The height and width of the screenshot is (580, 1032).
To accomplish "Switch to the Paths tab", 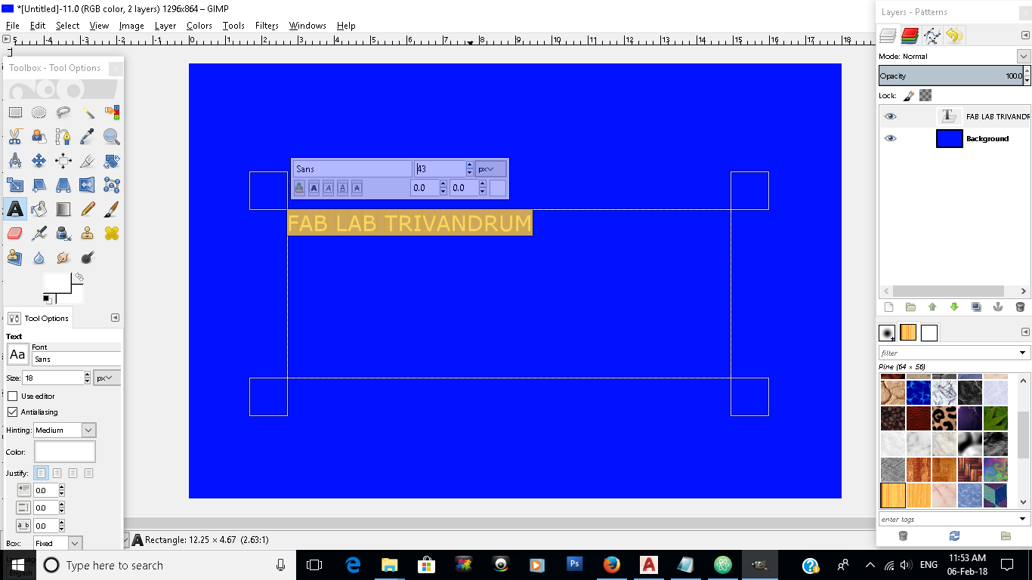I will (x=932, y=35).
